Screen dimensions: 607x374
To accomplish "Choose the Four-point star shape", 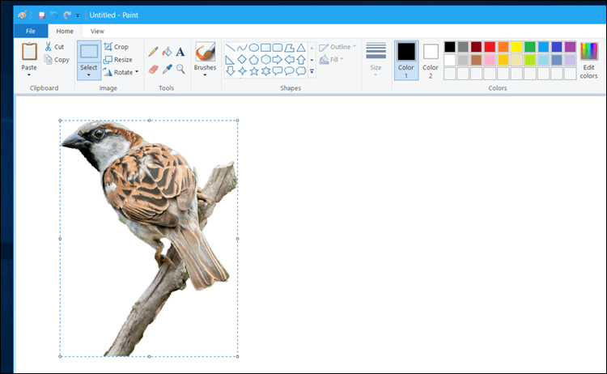I will [x=242, y=71].
